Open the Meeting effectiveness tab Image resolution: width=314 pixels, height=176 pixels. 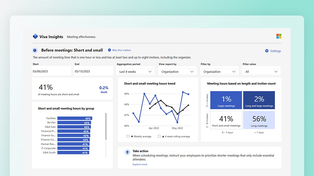coord(81,37)
